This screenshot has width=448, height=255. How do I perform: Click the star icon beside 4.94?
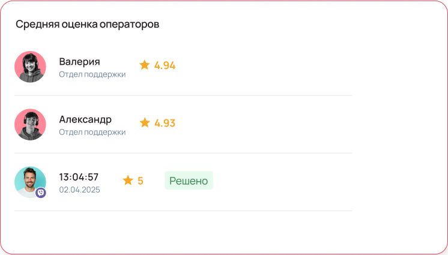click(144, 65)
